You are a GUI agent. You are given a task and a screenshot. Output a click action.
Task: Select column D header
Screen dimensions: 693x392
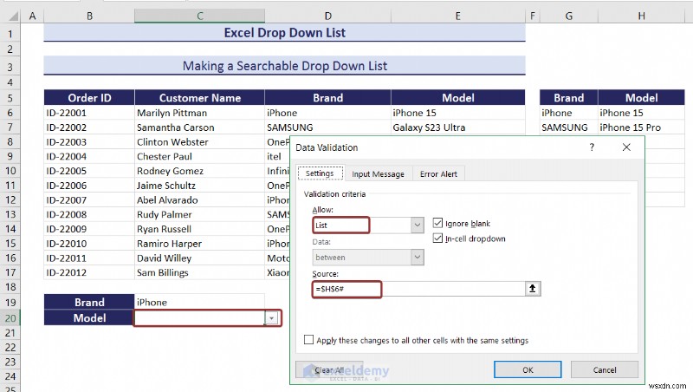pyautogui.click(x=327, y=16)
